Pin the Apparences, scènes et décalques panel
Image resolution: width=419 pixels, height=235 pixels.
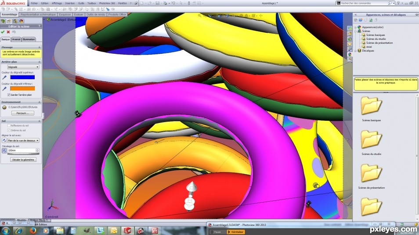point(417,14)
